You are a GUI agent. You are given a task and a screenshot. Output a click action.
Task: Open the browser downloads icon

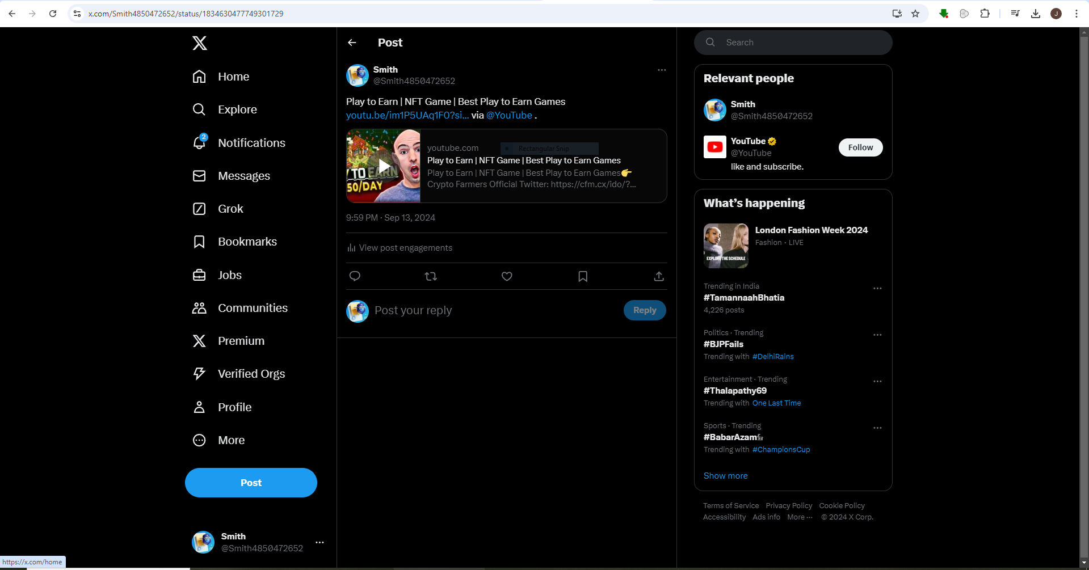pyautogui.click(x=1036, y=14)
